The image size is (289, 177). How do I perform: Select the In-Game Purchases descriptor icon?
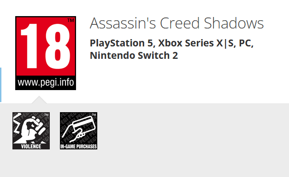(79, 131)
